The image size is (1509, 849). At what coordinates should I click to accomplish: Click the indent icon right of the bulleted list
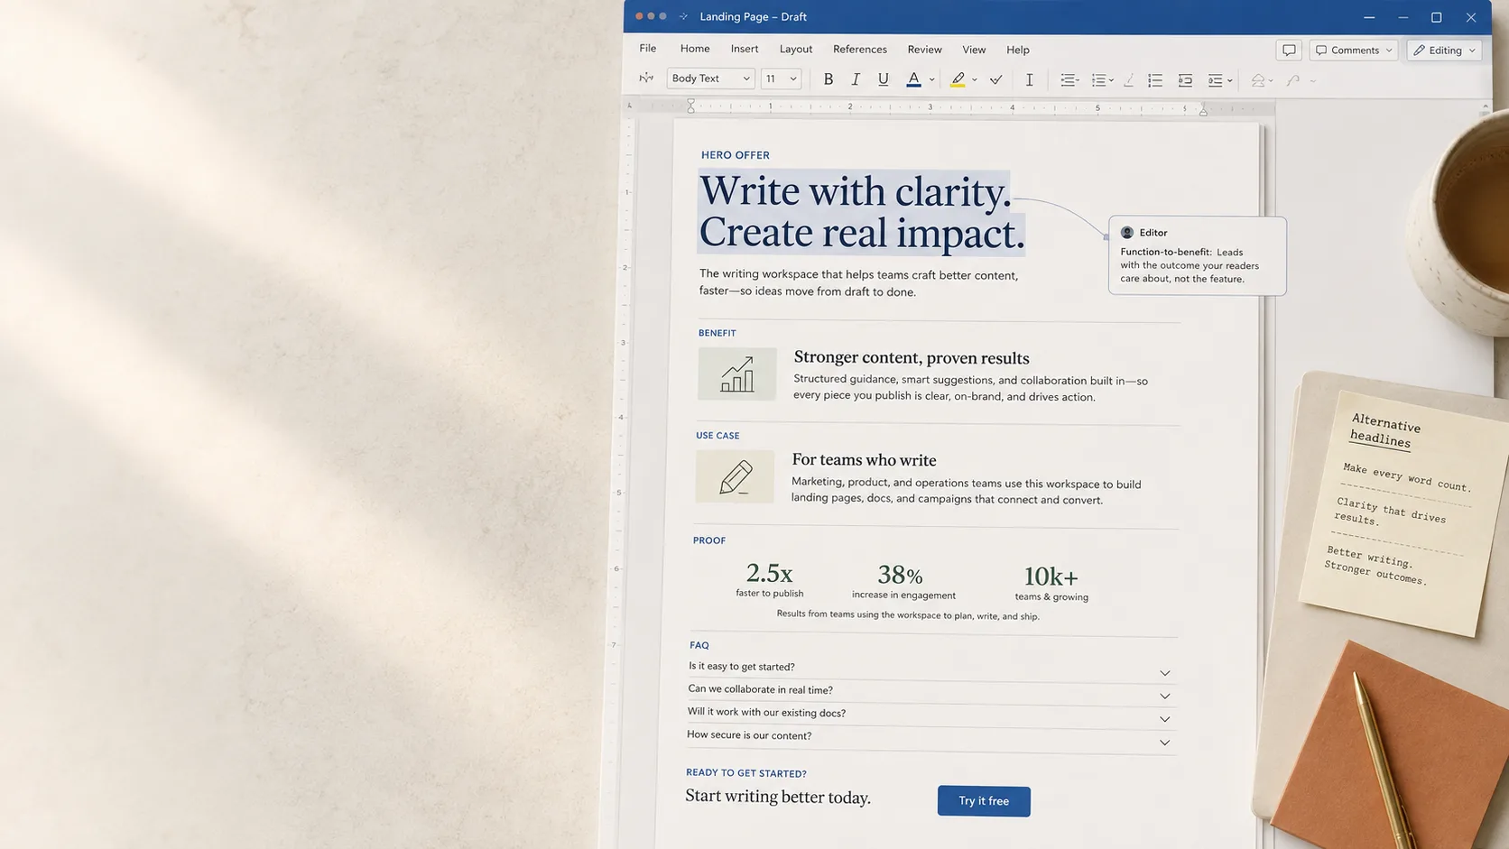tap(1185, 80)
